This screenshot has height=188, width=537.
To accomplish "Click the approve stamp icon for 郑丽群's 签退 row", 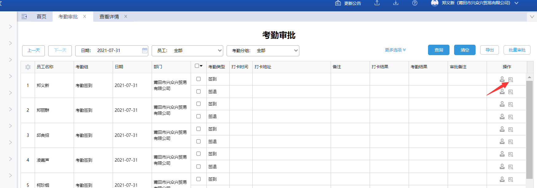I will [502, 116].
